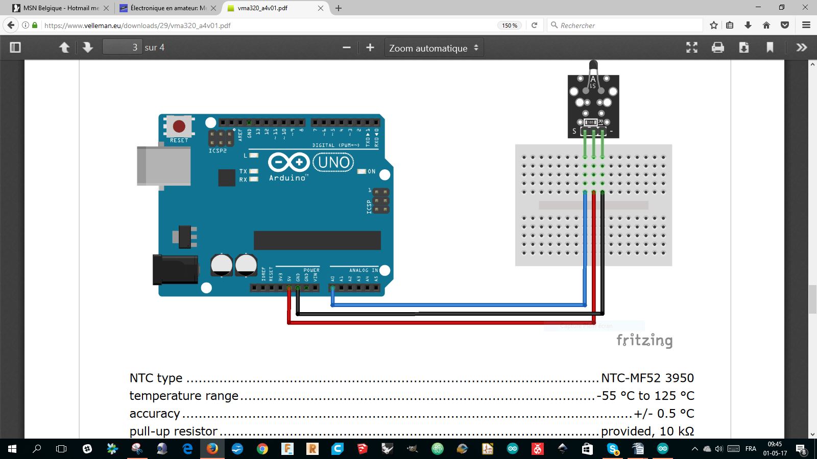The image size is (817, 459).
Task: Click the page scrollbar down arrow
Action: pyautogui.click(x=812, y=435)
